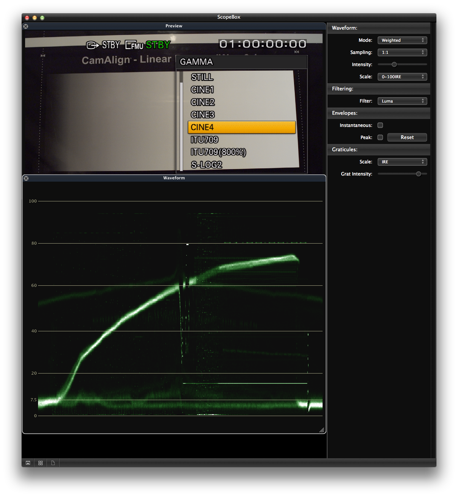458x497 pixels.
Task: Click the Filtering: section header
Action: coord(378,89)
